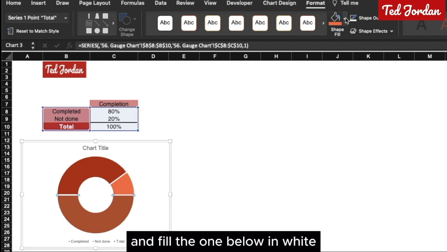Click the Tell me lightbulb icon

[x=334, y=3]
